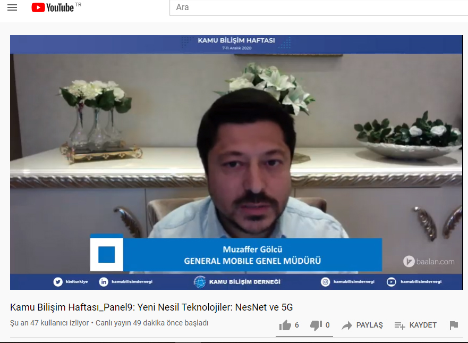Click the baalan.com watermark logo
The width and height of the screenshot is (468, 343).
[429, 261]
